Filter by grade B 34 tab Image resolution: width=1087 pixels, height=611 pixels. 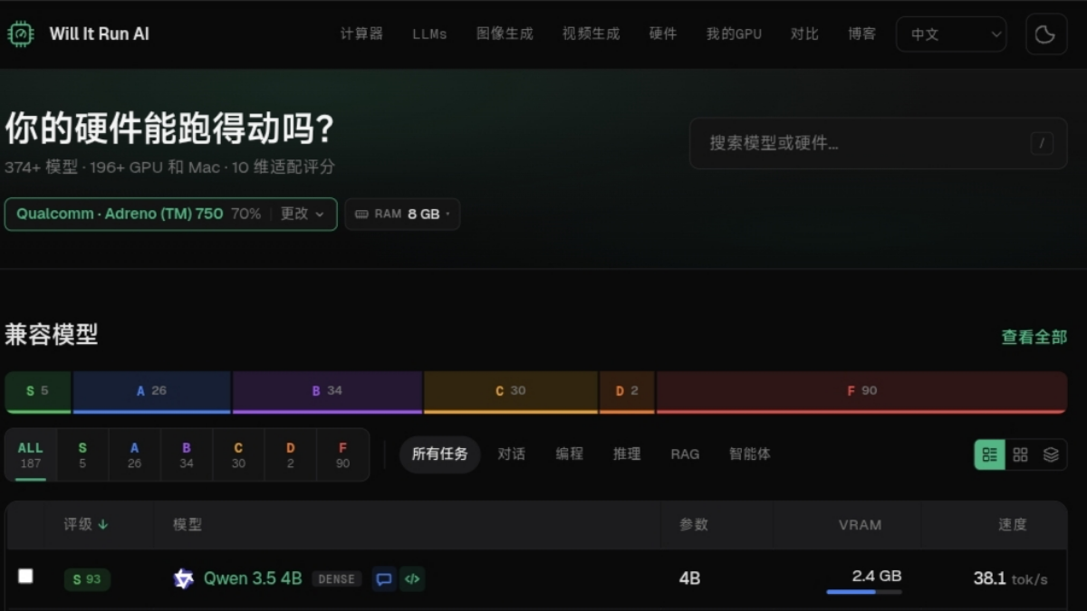pos(187,454)
